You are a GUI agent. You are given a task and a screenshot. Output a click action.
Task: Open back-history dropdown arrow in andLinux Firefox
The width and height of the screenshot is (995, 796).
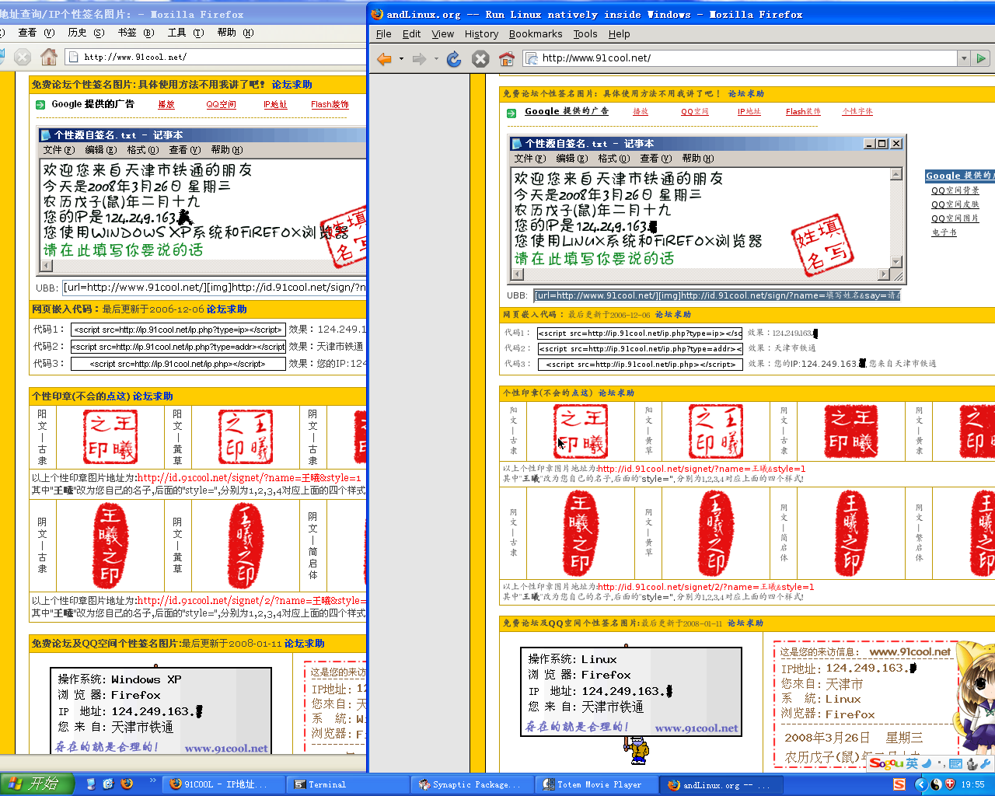pyautogui.click(x=401, y=58)
